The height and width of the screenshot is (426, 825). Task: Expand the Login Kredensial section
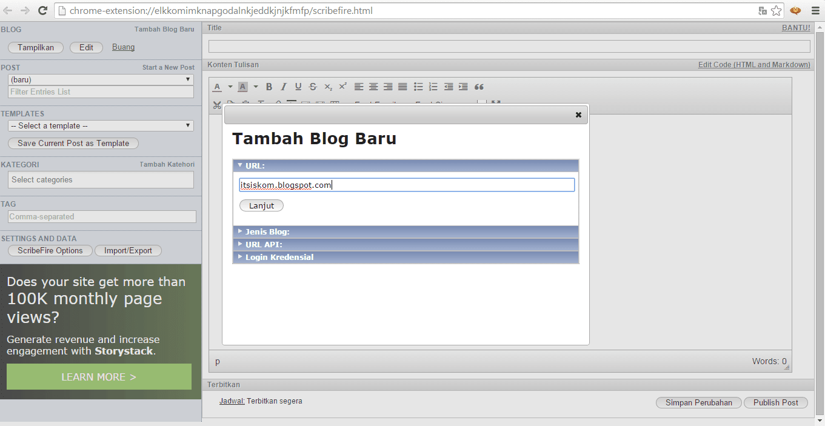pyautogui.click(x=406, y=257)
